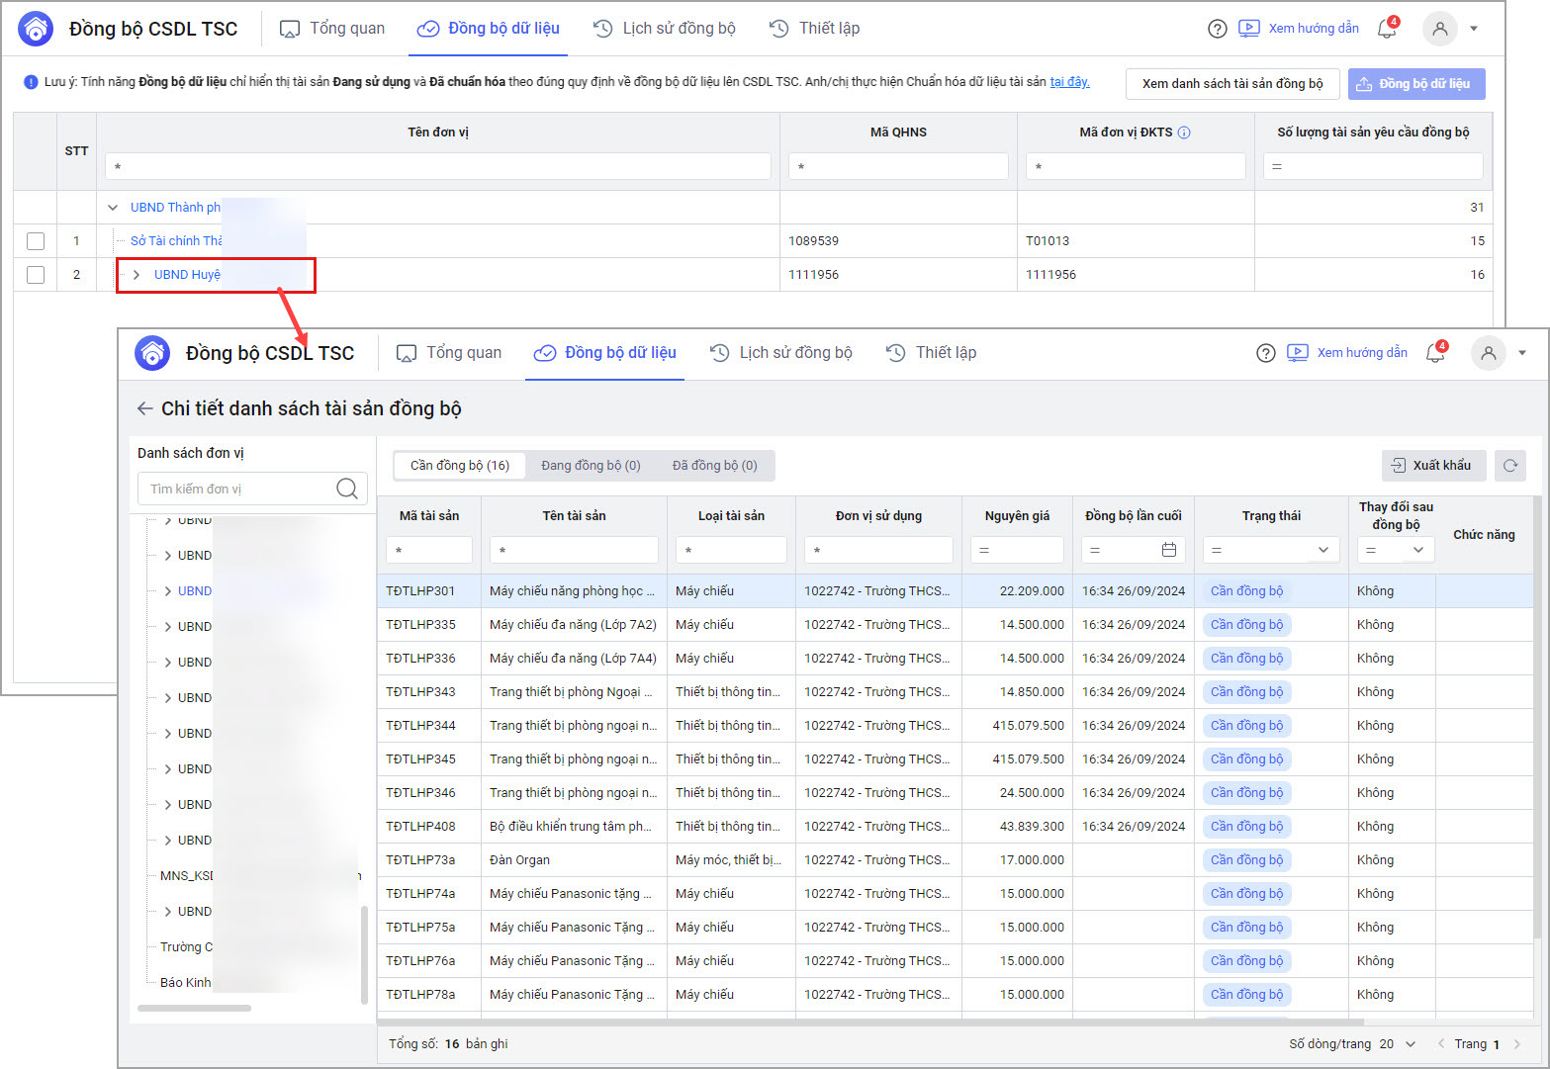1550x1069 pixels.
Task: Click the refresh icon next to Xuất khẩu
Action: click(1509, 466)
